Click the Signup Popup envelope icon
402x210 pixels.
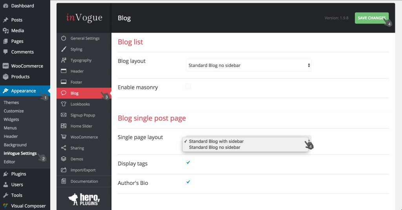coord(64,115)
